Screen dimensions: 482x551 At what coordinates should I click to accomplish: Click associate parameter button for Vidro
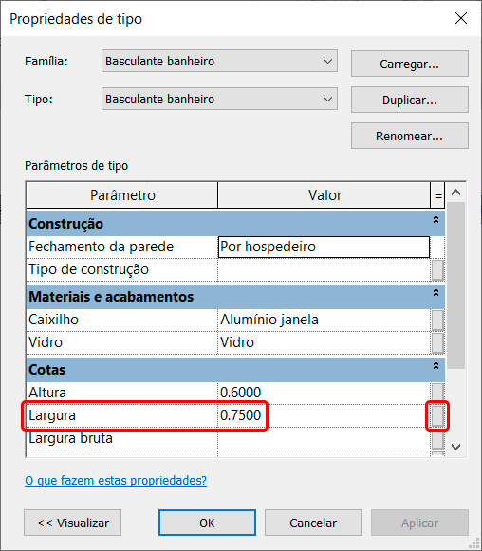pos(437,343)
